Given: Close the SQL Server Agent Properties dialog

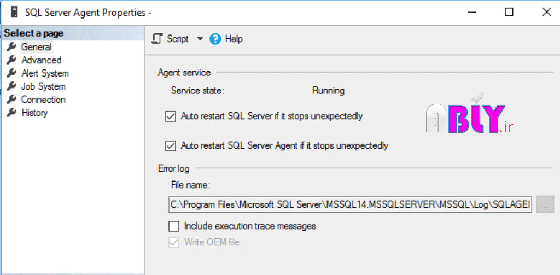Looking at the screenshot, I should click(546, 12).
